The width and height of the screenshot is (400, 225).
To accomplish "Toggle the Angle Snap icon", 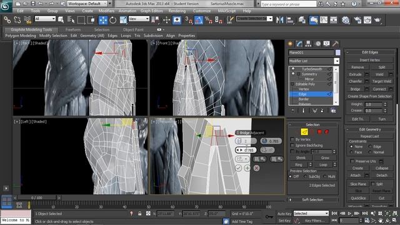I will [199, 20].
